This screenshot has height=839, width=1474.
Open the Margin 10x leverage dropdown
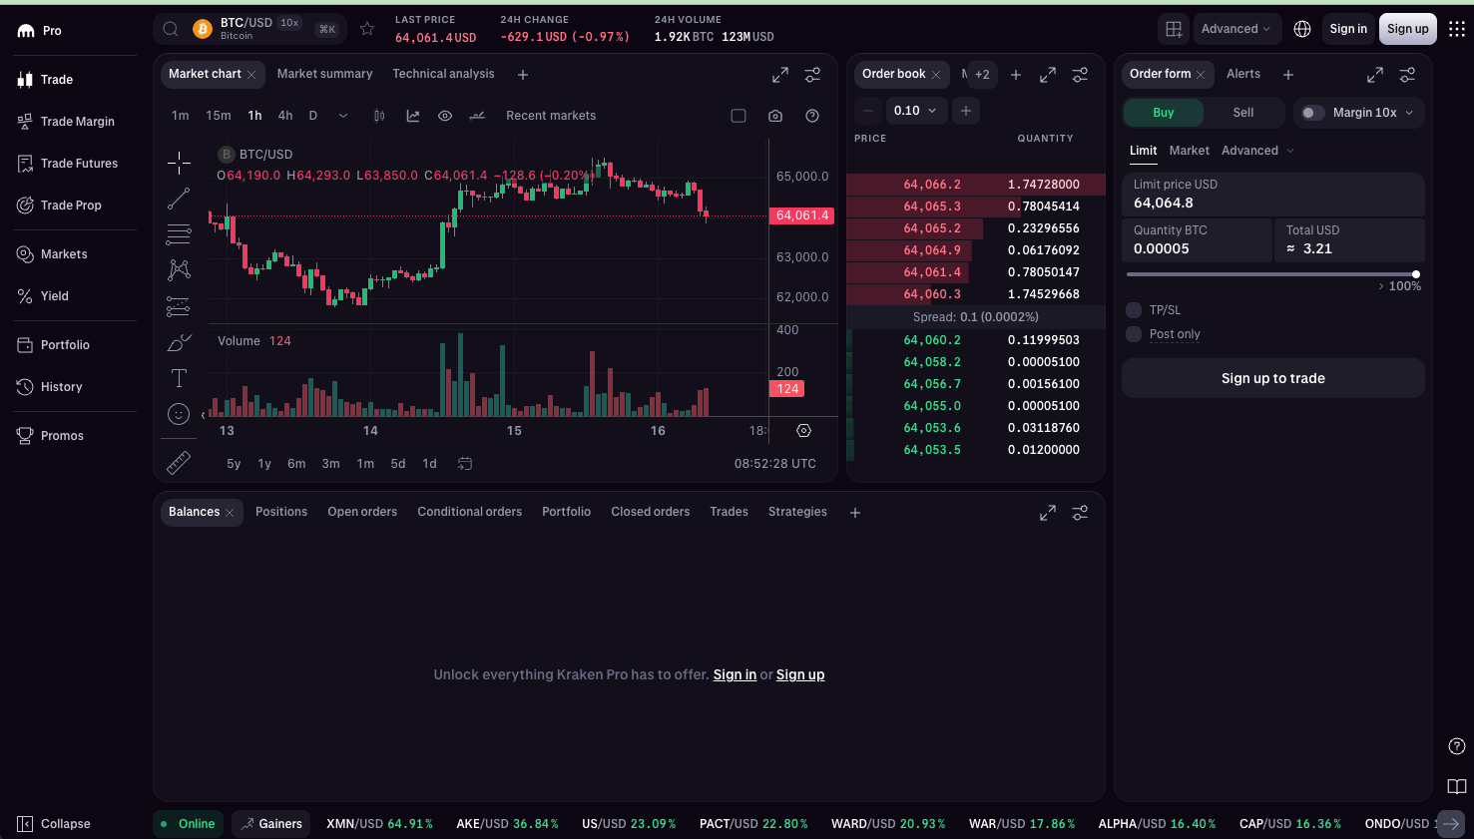(x=1373, y=113)
